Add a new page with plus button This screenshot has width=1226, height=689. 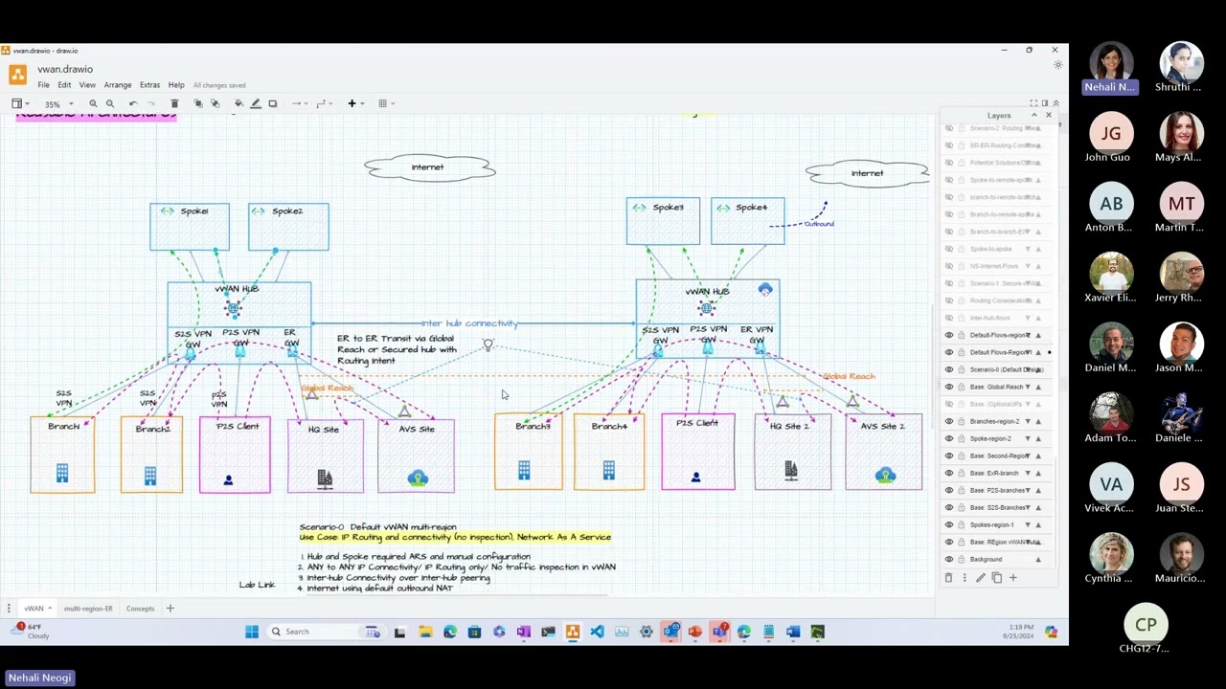170,609
